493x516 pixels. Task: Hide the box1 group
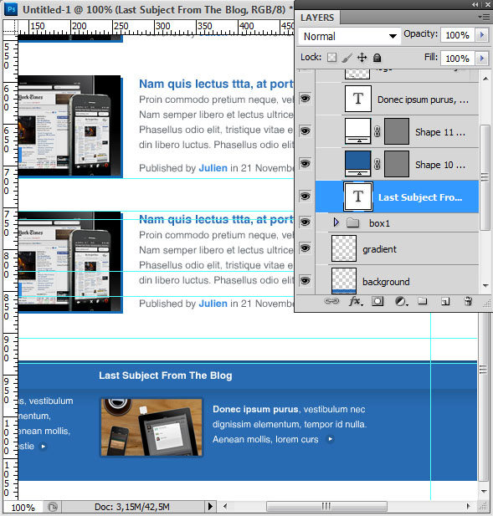[305, 222]
